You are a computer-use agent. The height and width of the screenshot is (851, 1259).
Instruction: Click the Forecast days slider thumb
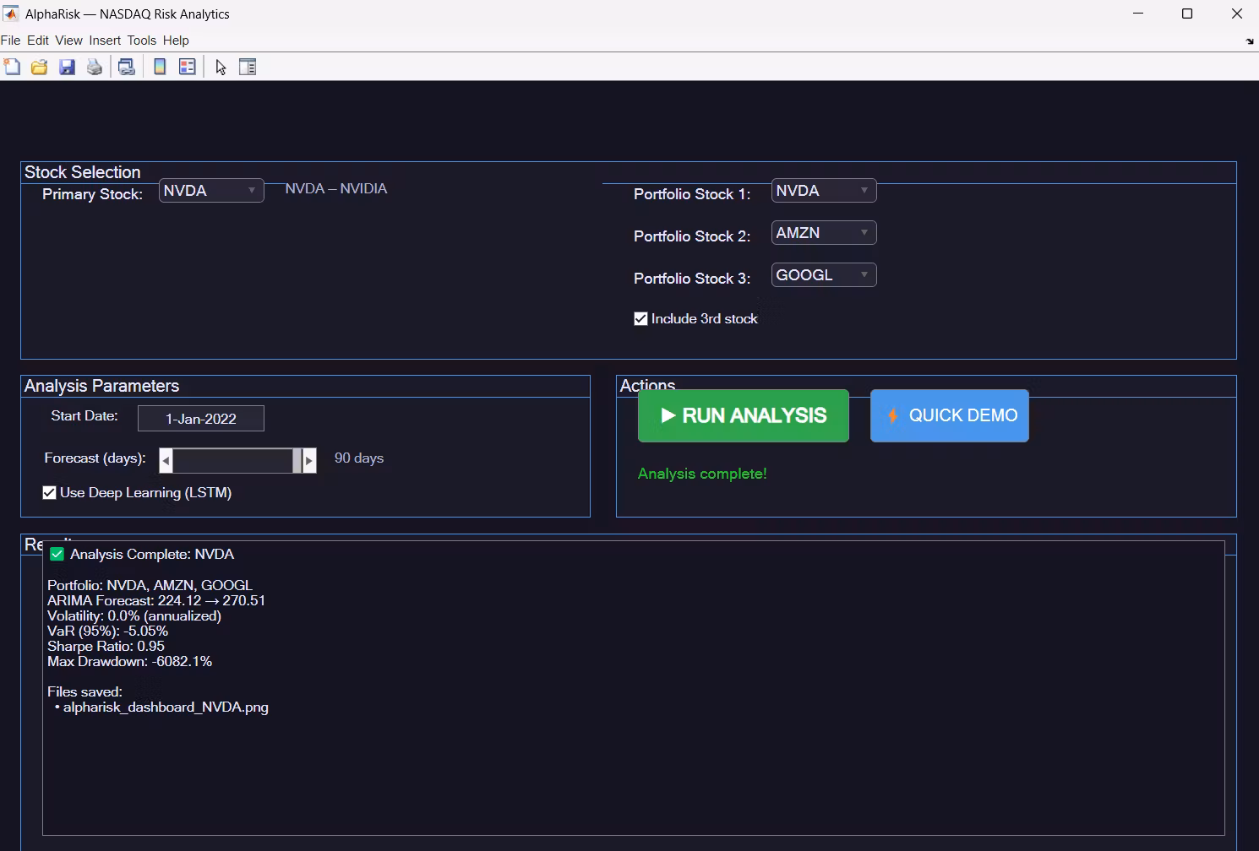point(297,461)
